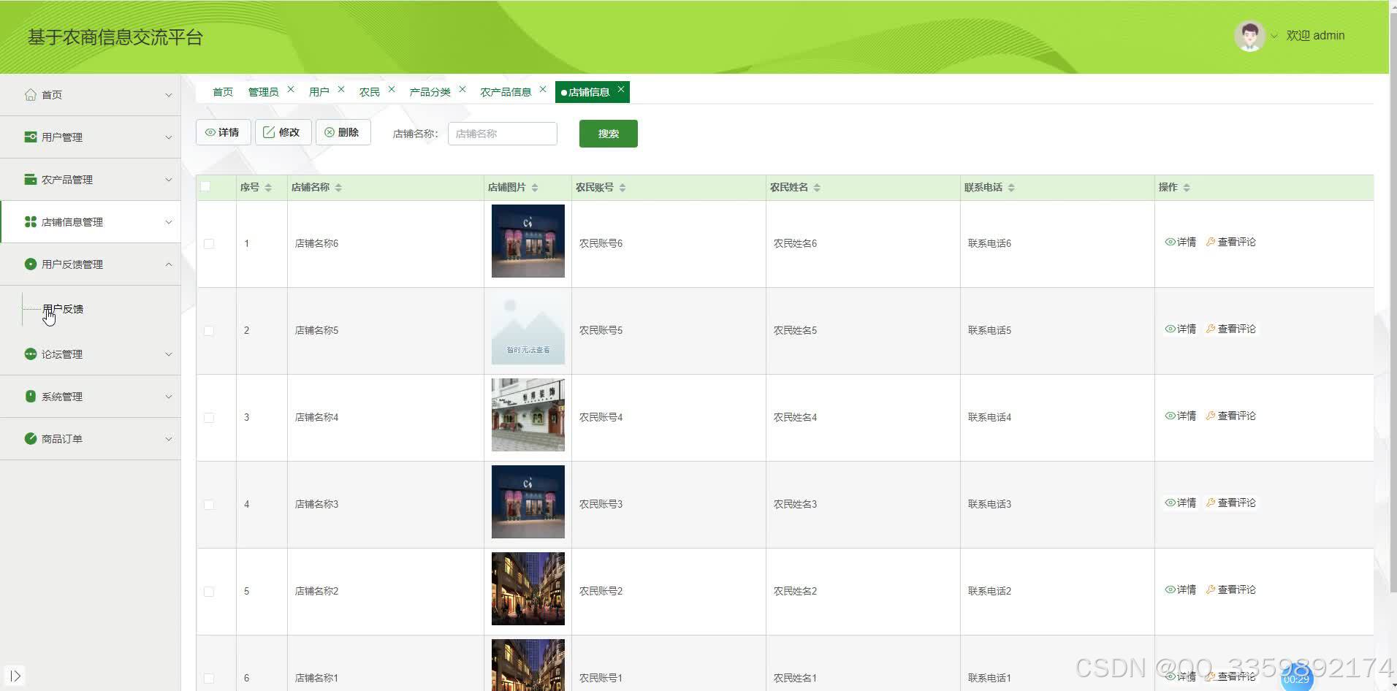Click the 农产品管理 sidebar icon
This screenshot has height=691, width=1397.
coord(30,179)
